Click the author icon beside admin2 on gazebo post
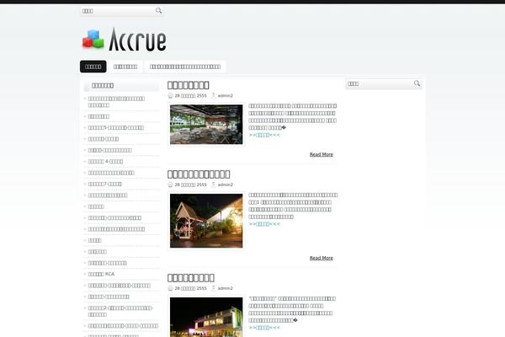 pos(213,185)
